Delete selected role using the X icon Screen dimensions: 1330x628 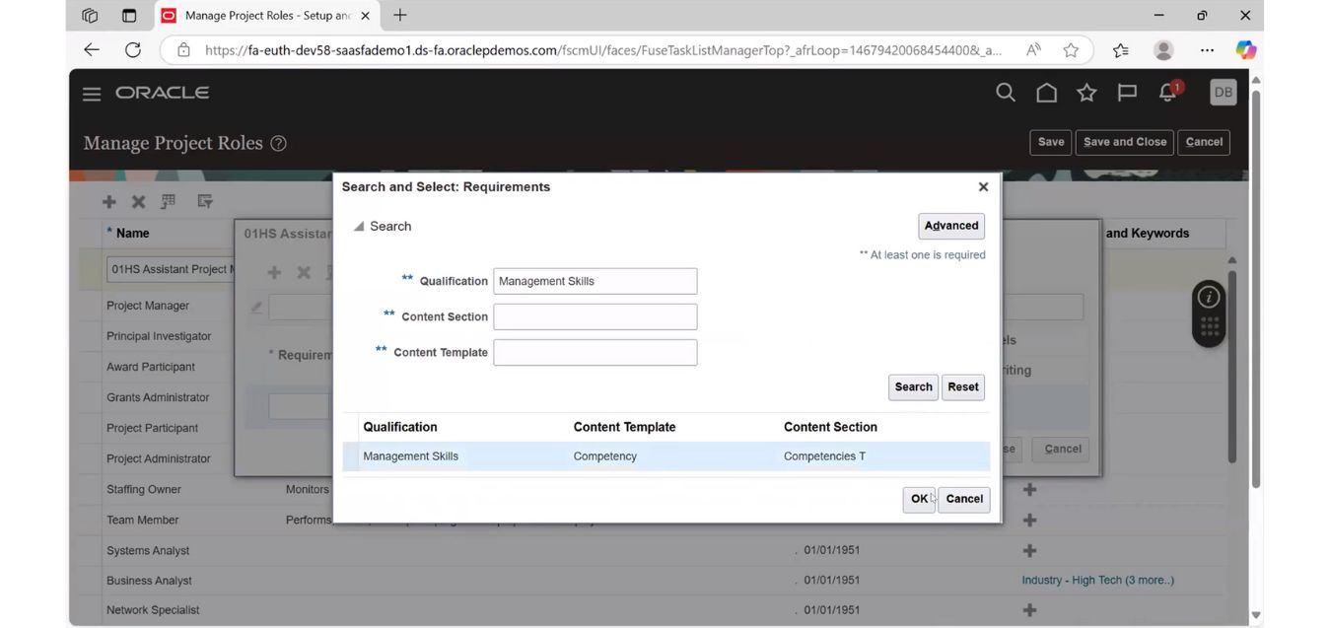click(137, 201)
